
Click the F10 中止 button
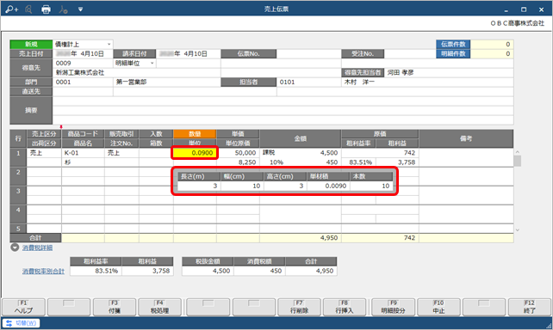[438, 307]
